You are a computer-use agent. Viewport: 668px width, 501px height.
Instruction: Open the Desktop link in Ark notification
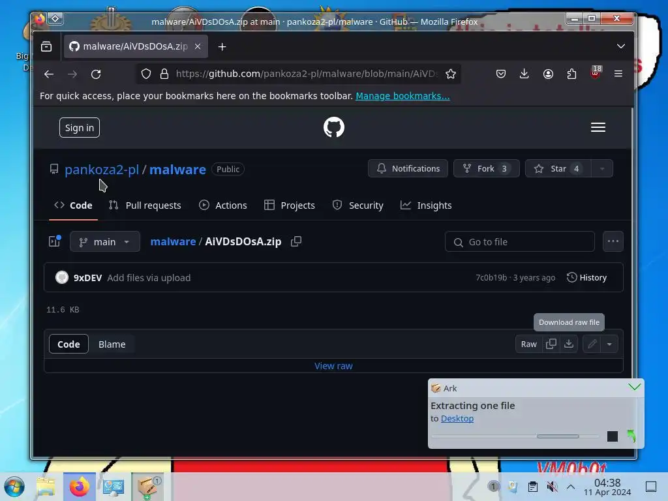[457, 418]
